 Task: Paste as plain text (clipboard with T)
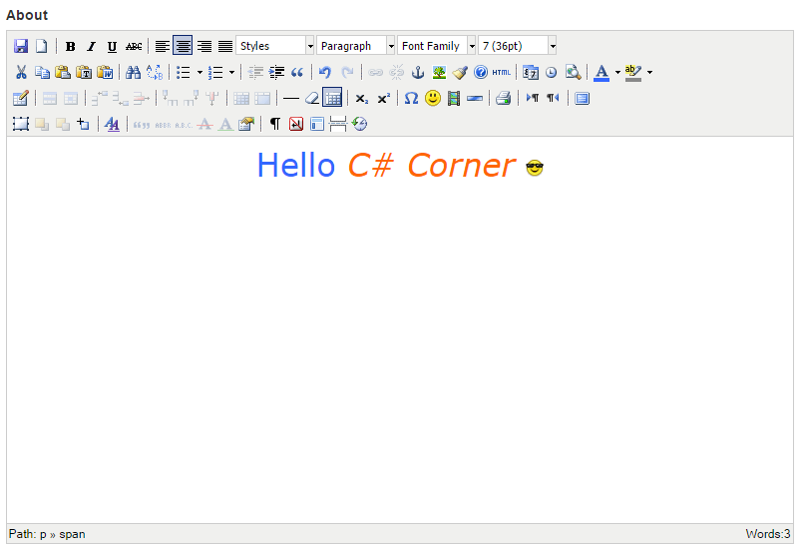pos(84,72)
